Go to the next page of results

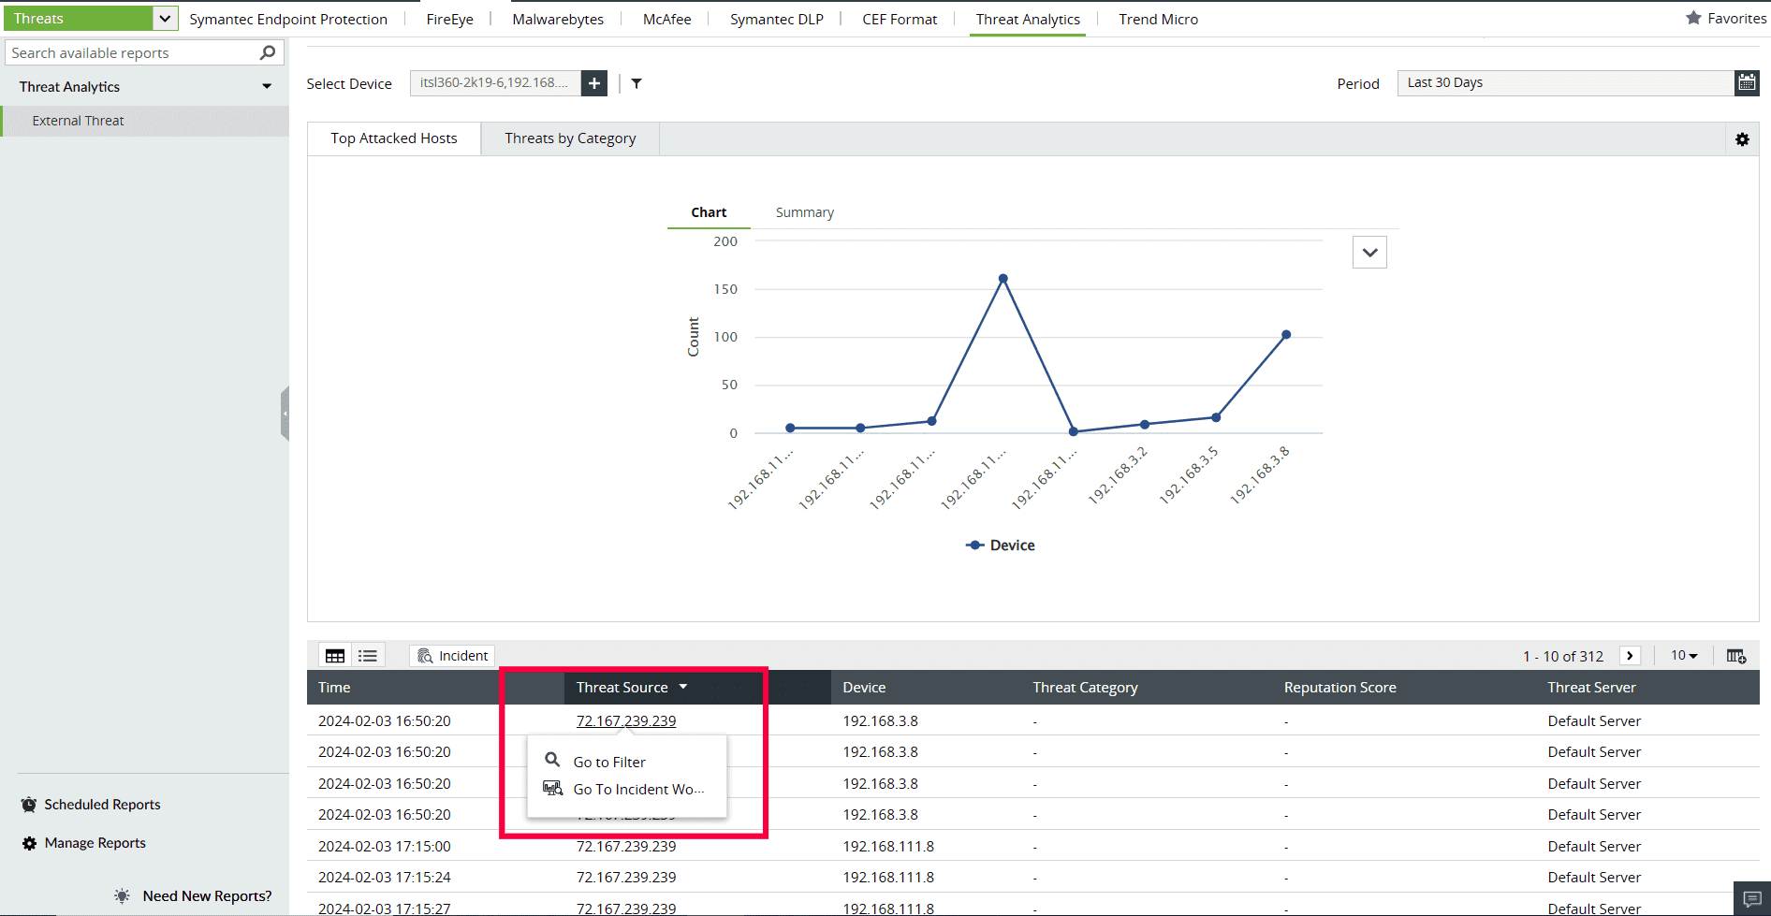coord(1630,655)
